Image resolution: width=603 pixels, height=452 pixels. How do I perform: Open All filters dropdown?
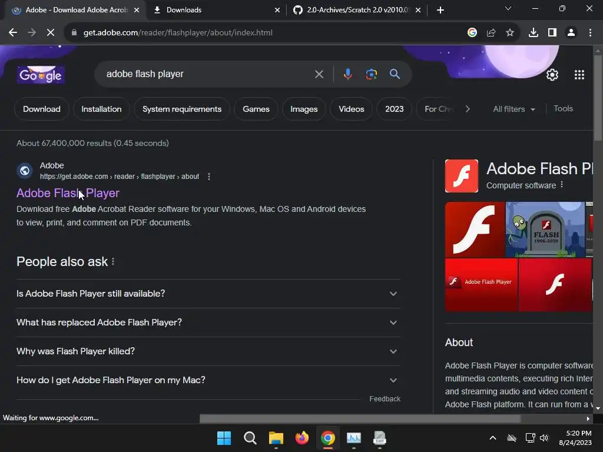coord(513,109)
